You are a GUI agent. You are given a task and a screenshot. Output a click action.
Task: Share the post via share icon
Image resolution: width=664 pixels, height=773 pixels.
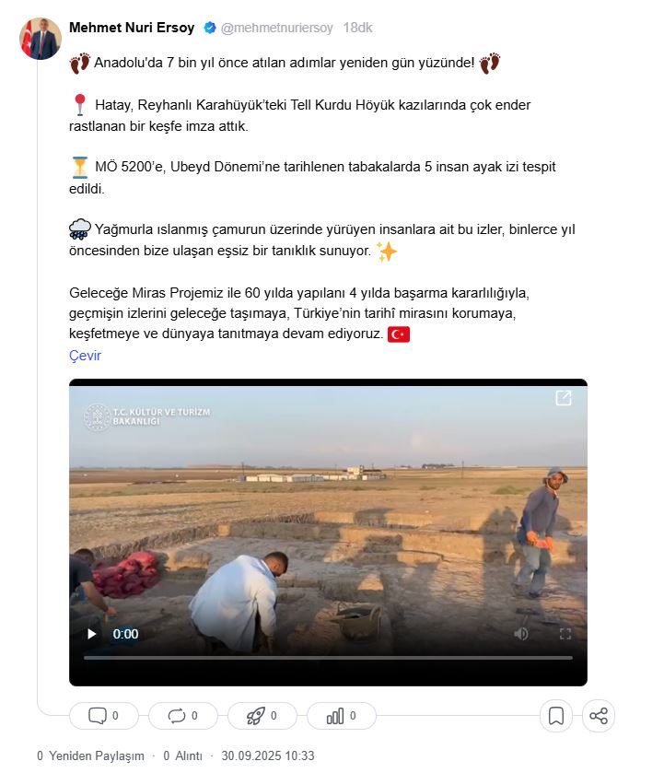click(599, 716)
